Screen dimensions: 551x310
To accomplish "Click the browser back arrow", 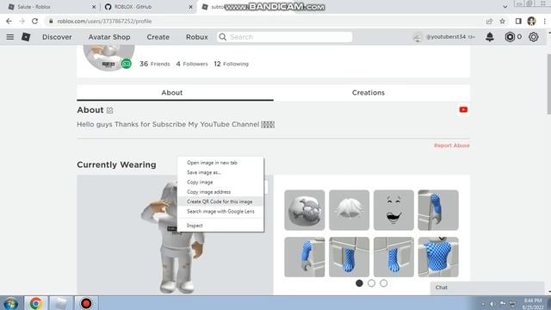I will pos(9,21).
